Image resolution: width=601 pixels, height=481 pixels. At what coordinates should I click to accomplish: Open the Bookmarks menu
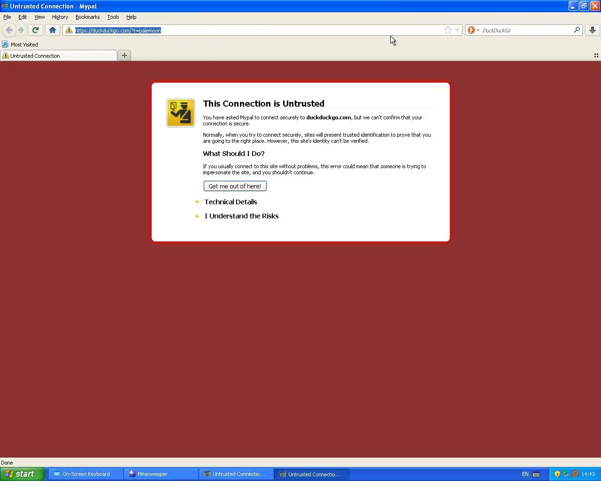coord(87,17)
